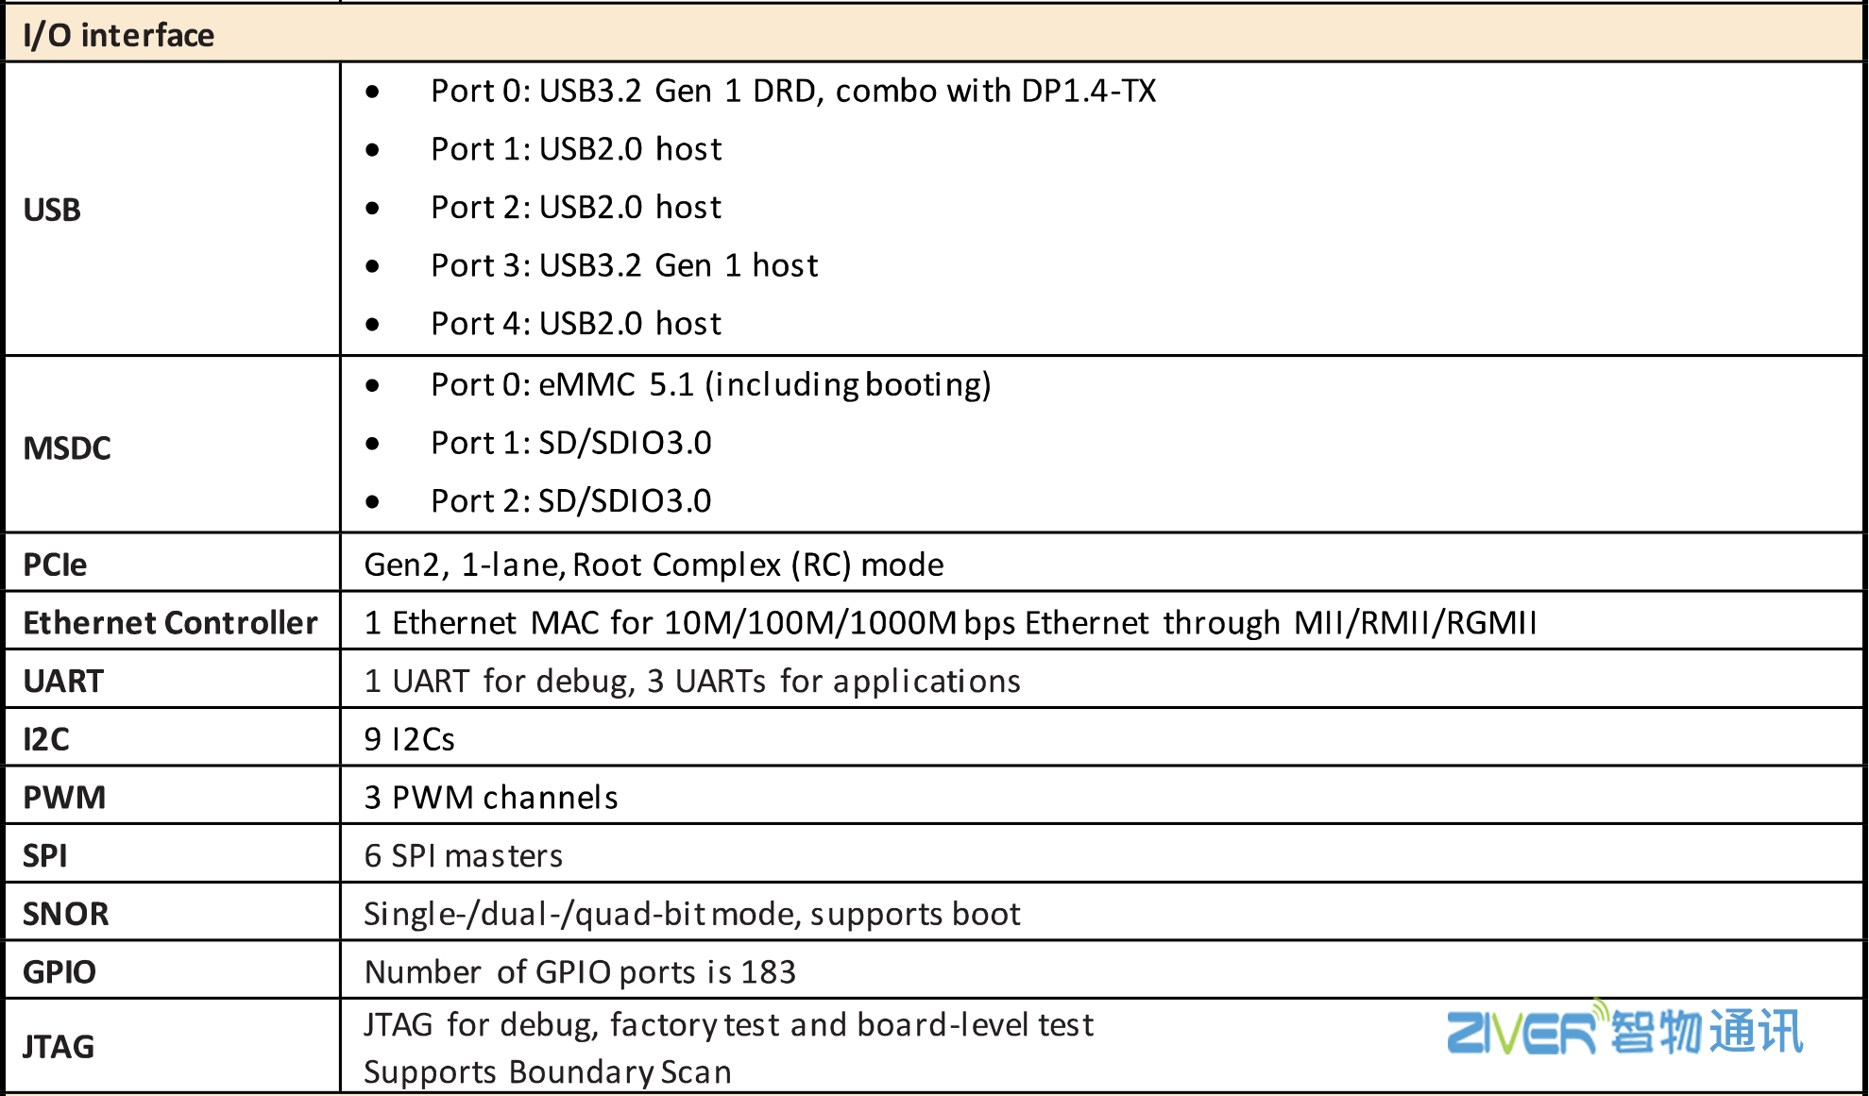Select the Port 3 USB3.2 Gen 1 host line

click(623, 265)
